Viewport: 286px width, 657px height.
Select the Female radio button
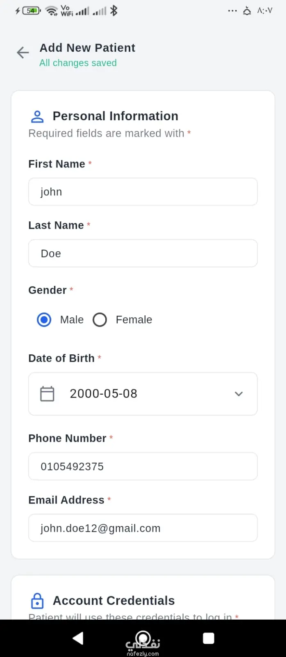tap(100, 319)
